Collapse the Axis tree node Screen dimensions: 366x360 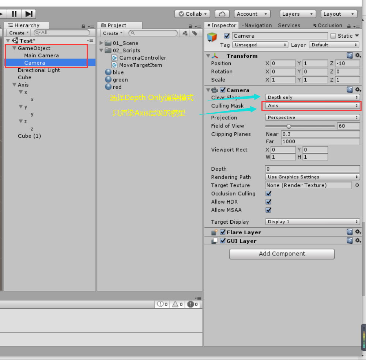pyautogui.click(x=15, y=85)
